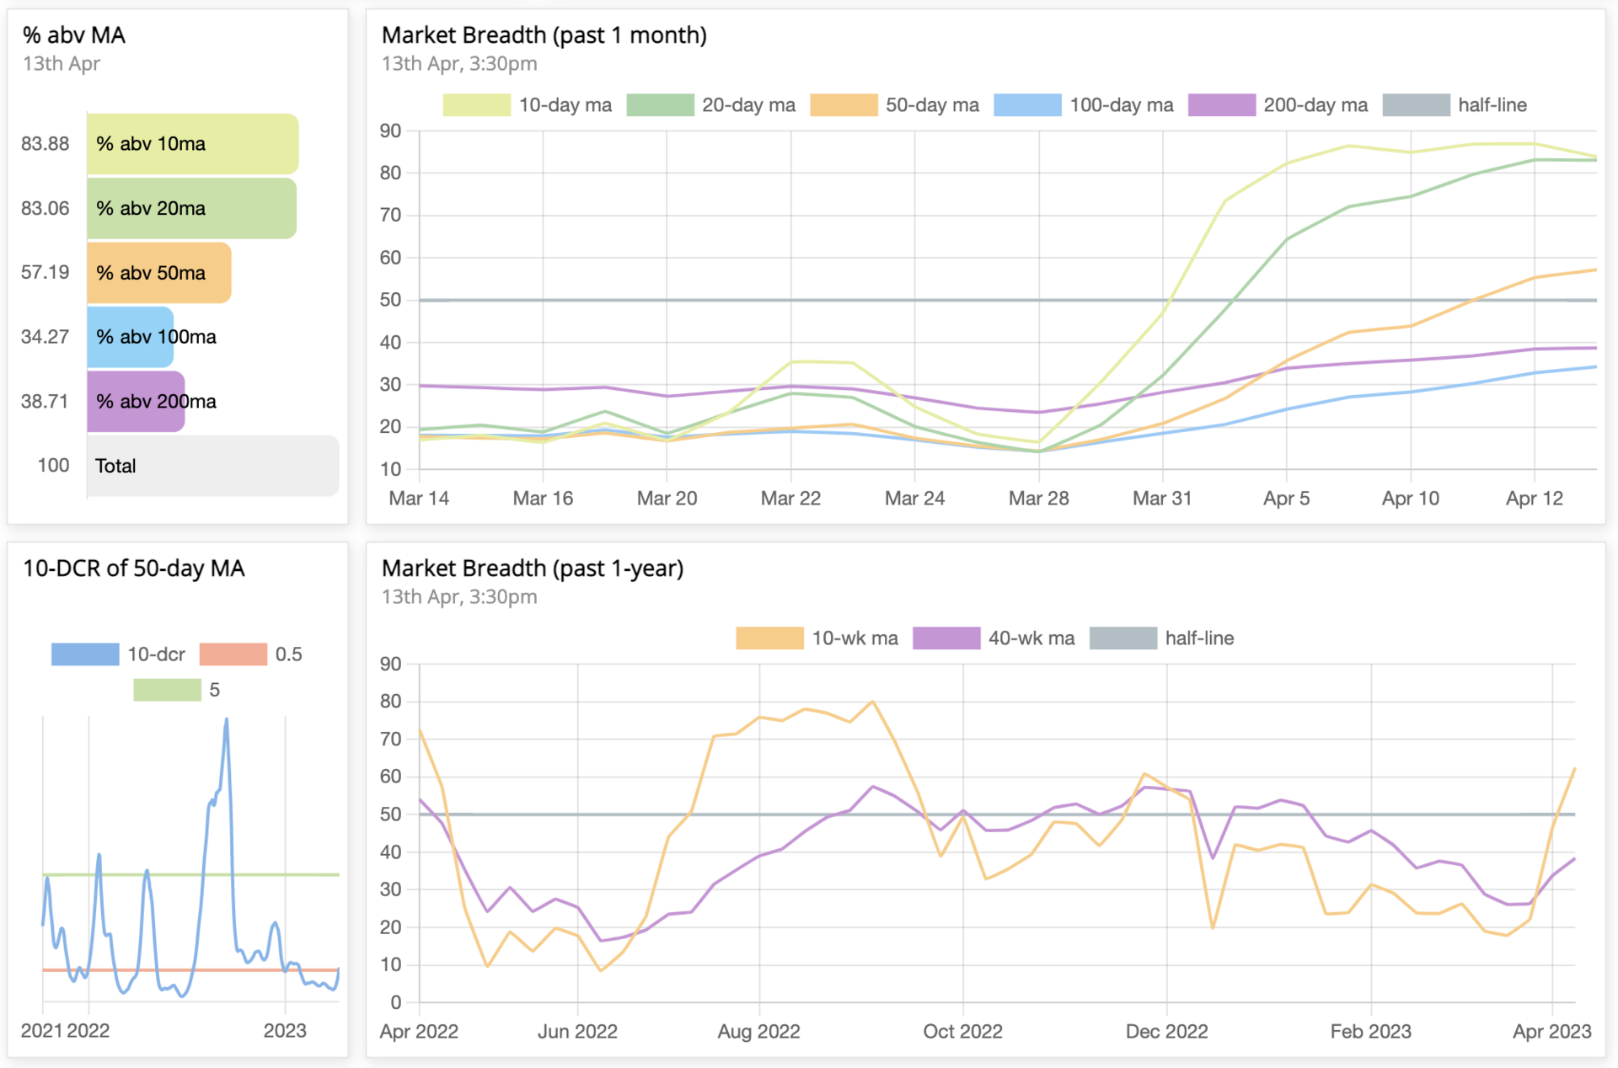Click the 2023 label on 10-DCR chart

[x=285, y=1031]
